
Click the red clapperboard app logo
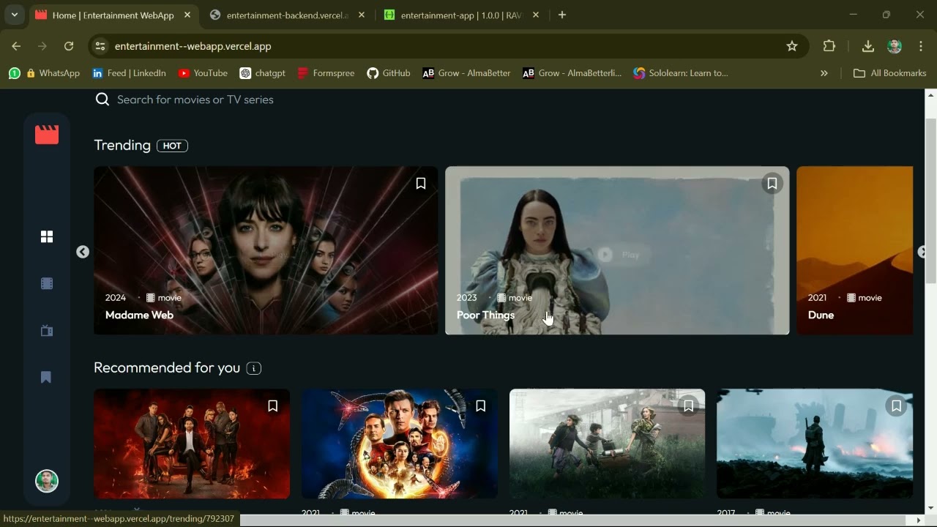tap(47, 134)
